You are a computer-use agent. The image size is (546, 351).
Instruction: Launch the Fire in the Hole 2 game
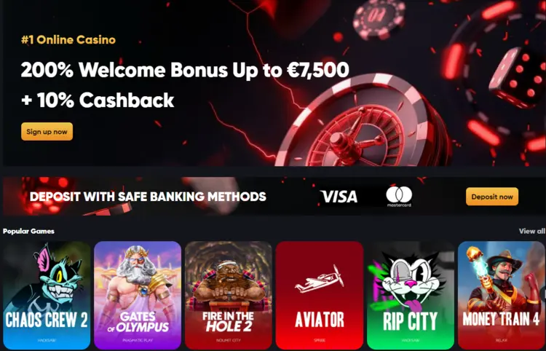pos(229,295)
